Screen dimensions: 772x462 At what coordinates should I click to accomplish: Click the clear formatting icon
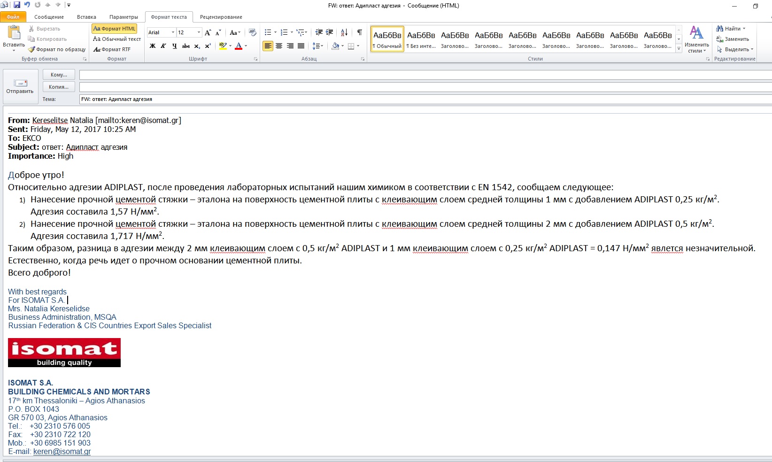click(253, 32)
